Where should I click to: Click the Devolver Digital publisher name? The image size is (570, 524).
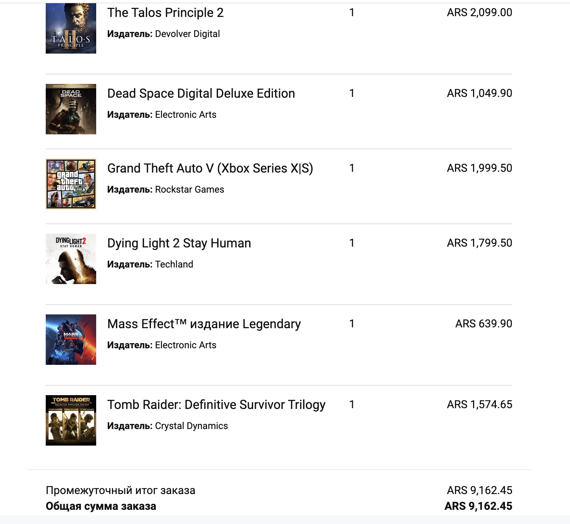(x=187, y=34)
